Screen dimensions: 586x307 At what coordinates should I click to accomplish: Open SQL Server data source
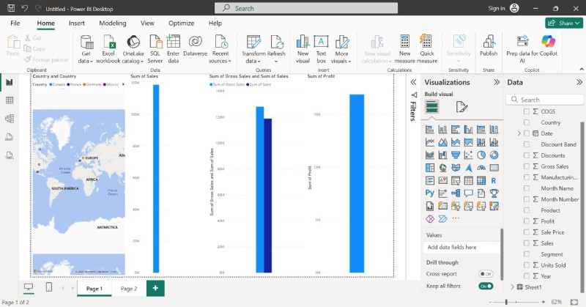(155, 42)
